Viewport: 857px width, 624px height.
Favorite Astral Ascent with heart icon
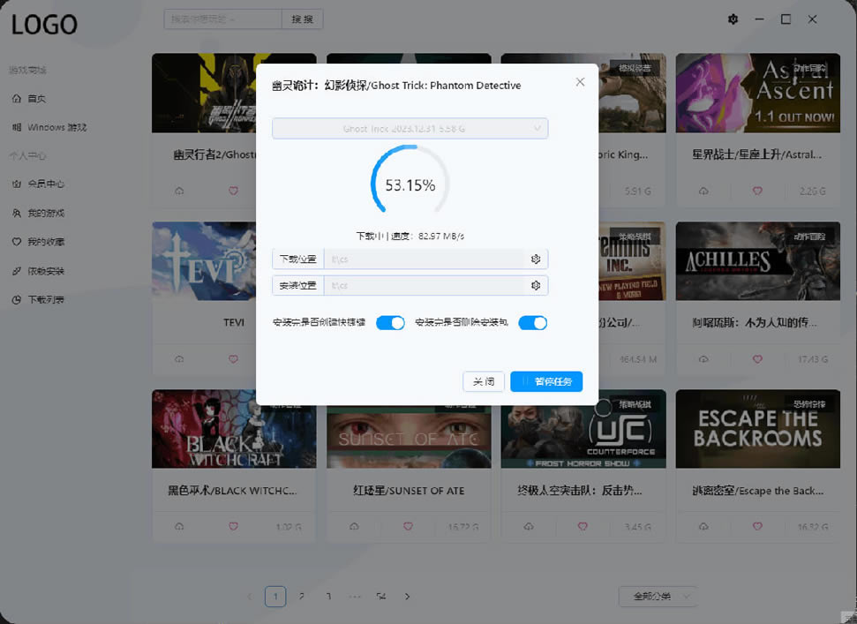pyautogui.click(x=757, y=191)
